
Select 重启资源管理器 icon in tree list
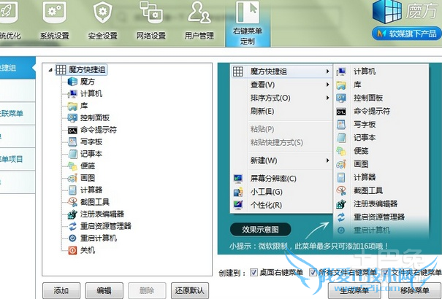72,226
